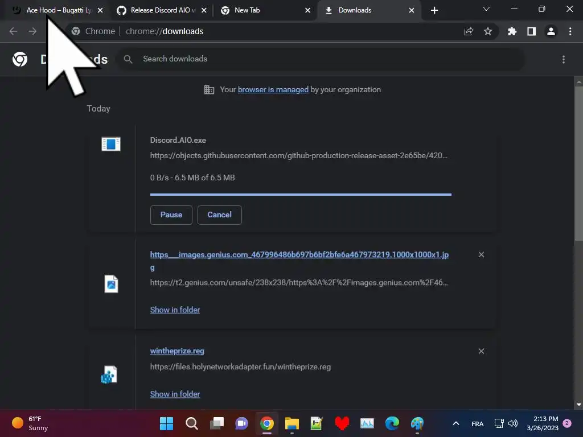This screenshot has height=437, width=583.
Task: Open Microsoft Edge from taskbar
Action: point(392,423)
